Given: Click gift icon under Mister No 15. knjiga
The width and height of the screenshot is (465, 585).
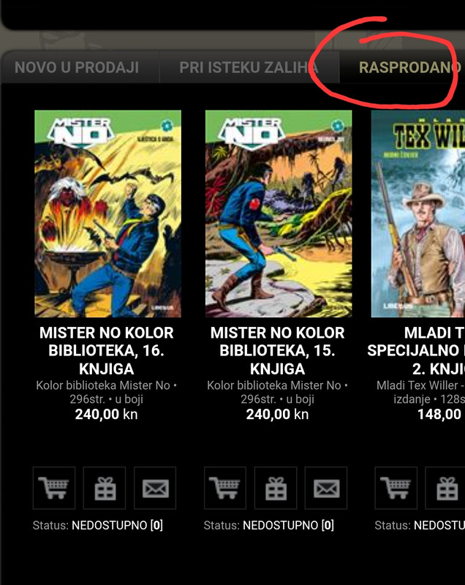Looking at the screenshot, I should (276, 488).
